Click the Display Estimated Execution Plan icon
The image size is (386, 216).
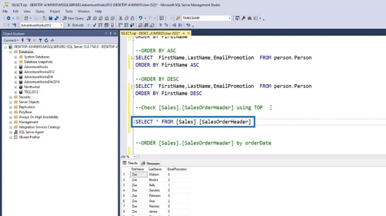[x=100, y=25]
